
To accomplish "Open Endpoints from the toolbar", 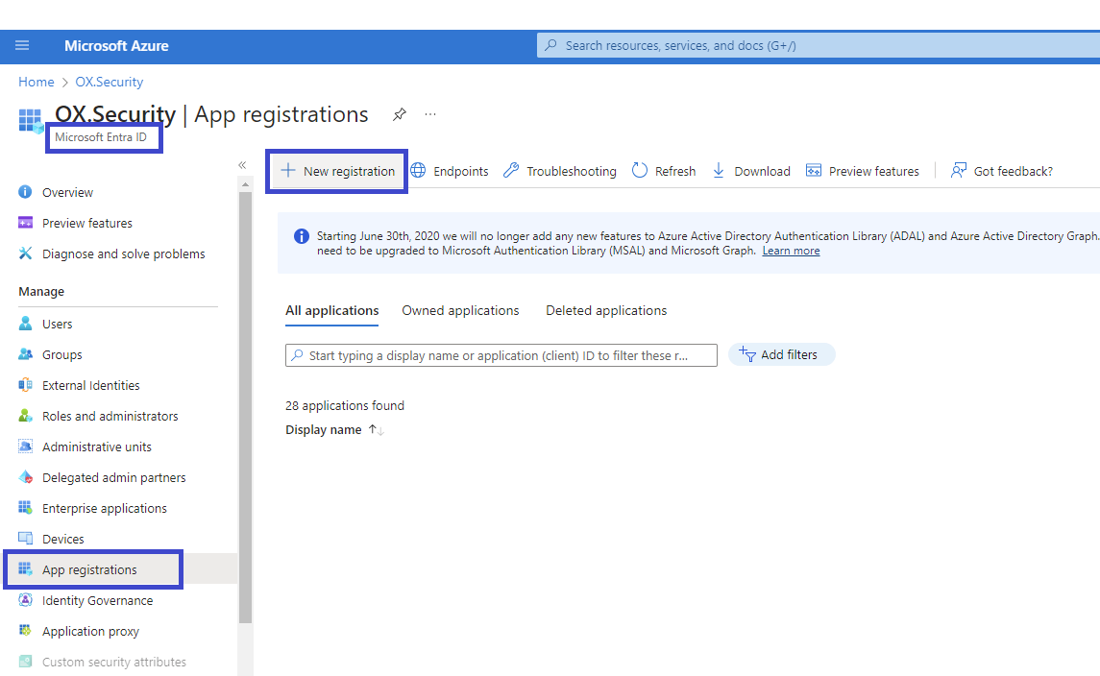I will [x=450, y=171].
